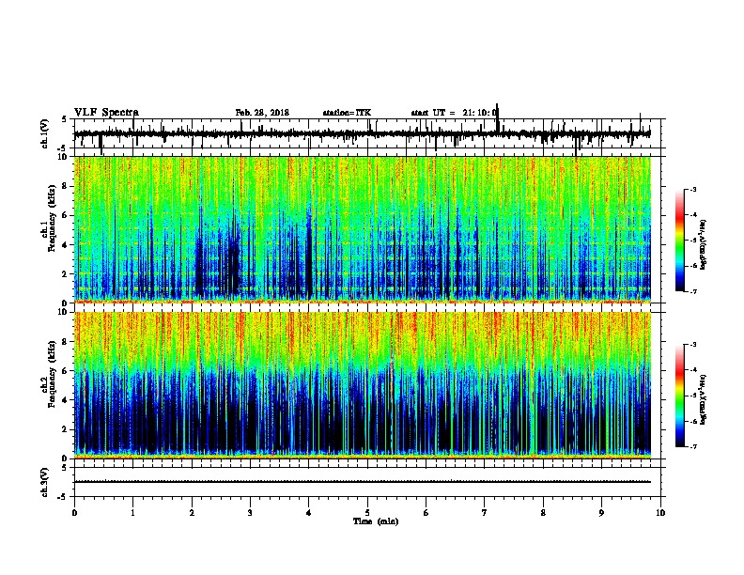Image resolution: width=744 pixels, height=575 pixels.
Task: Click the ch.1 voltage waveform trace
Action: point(363,134)
